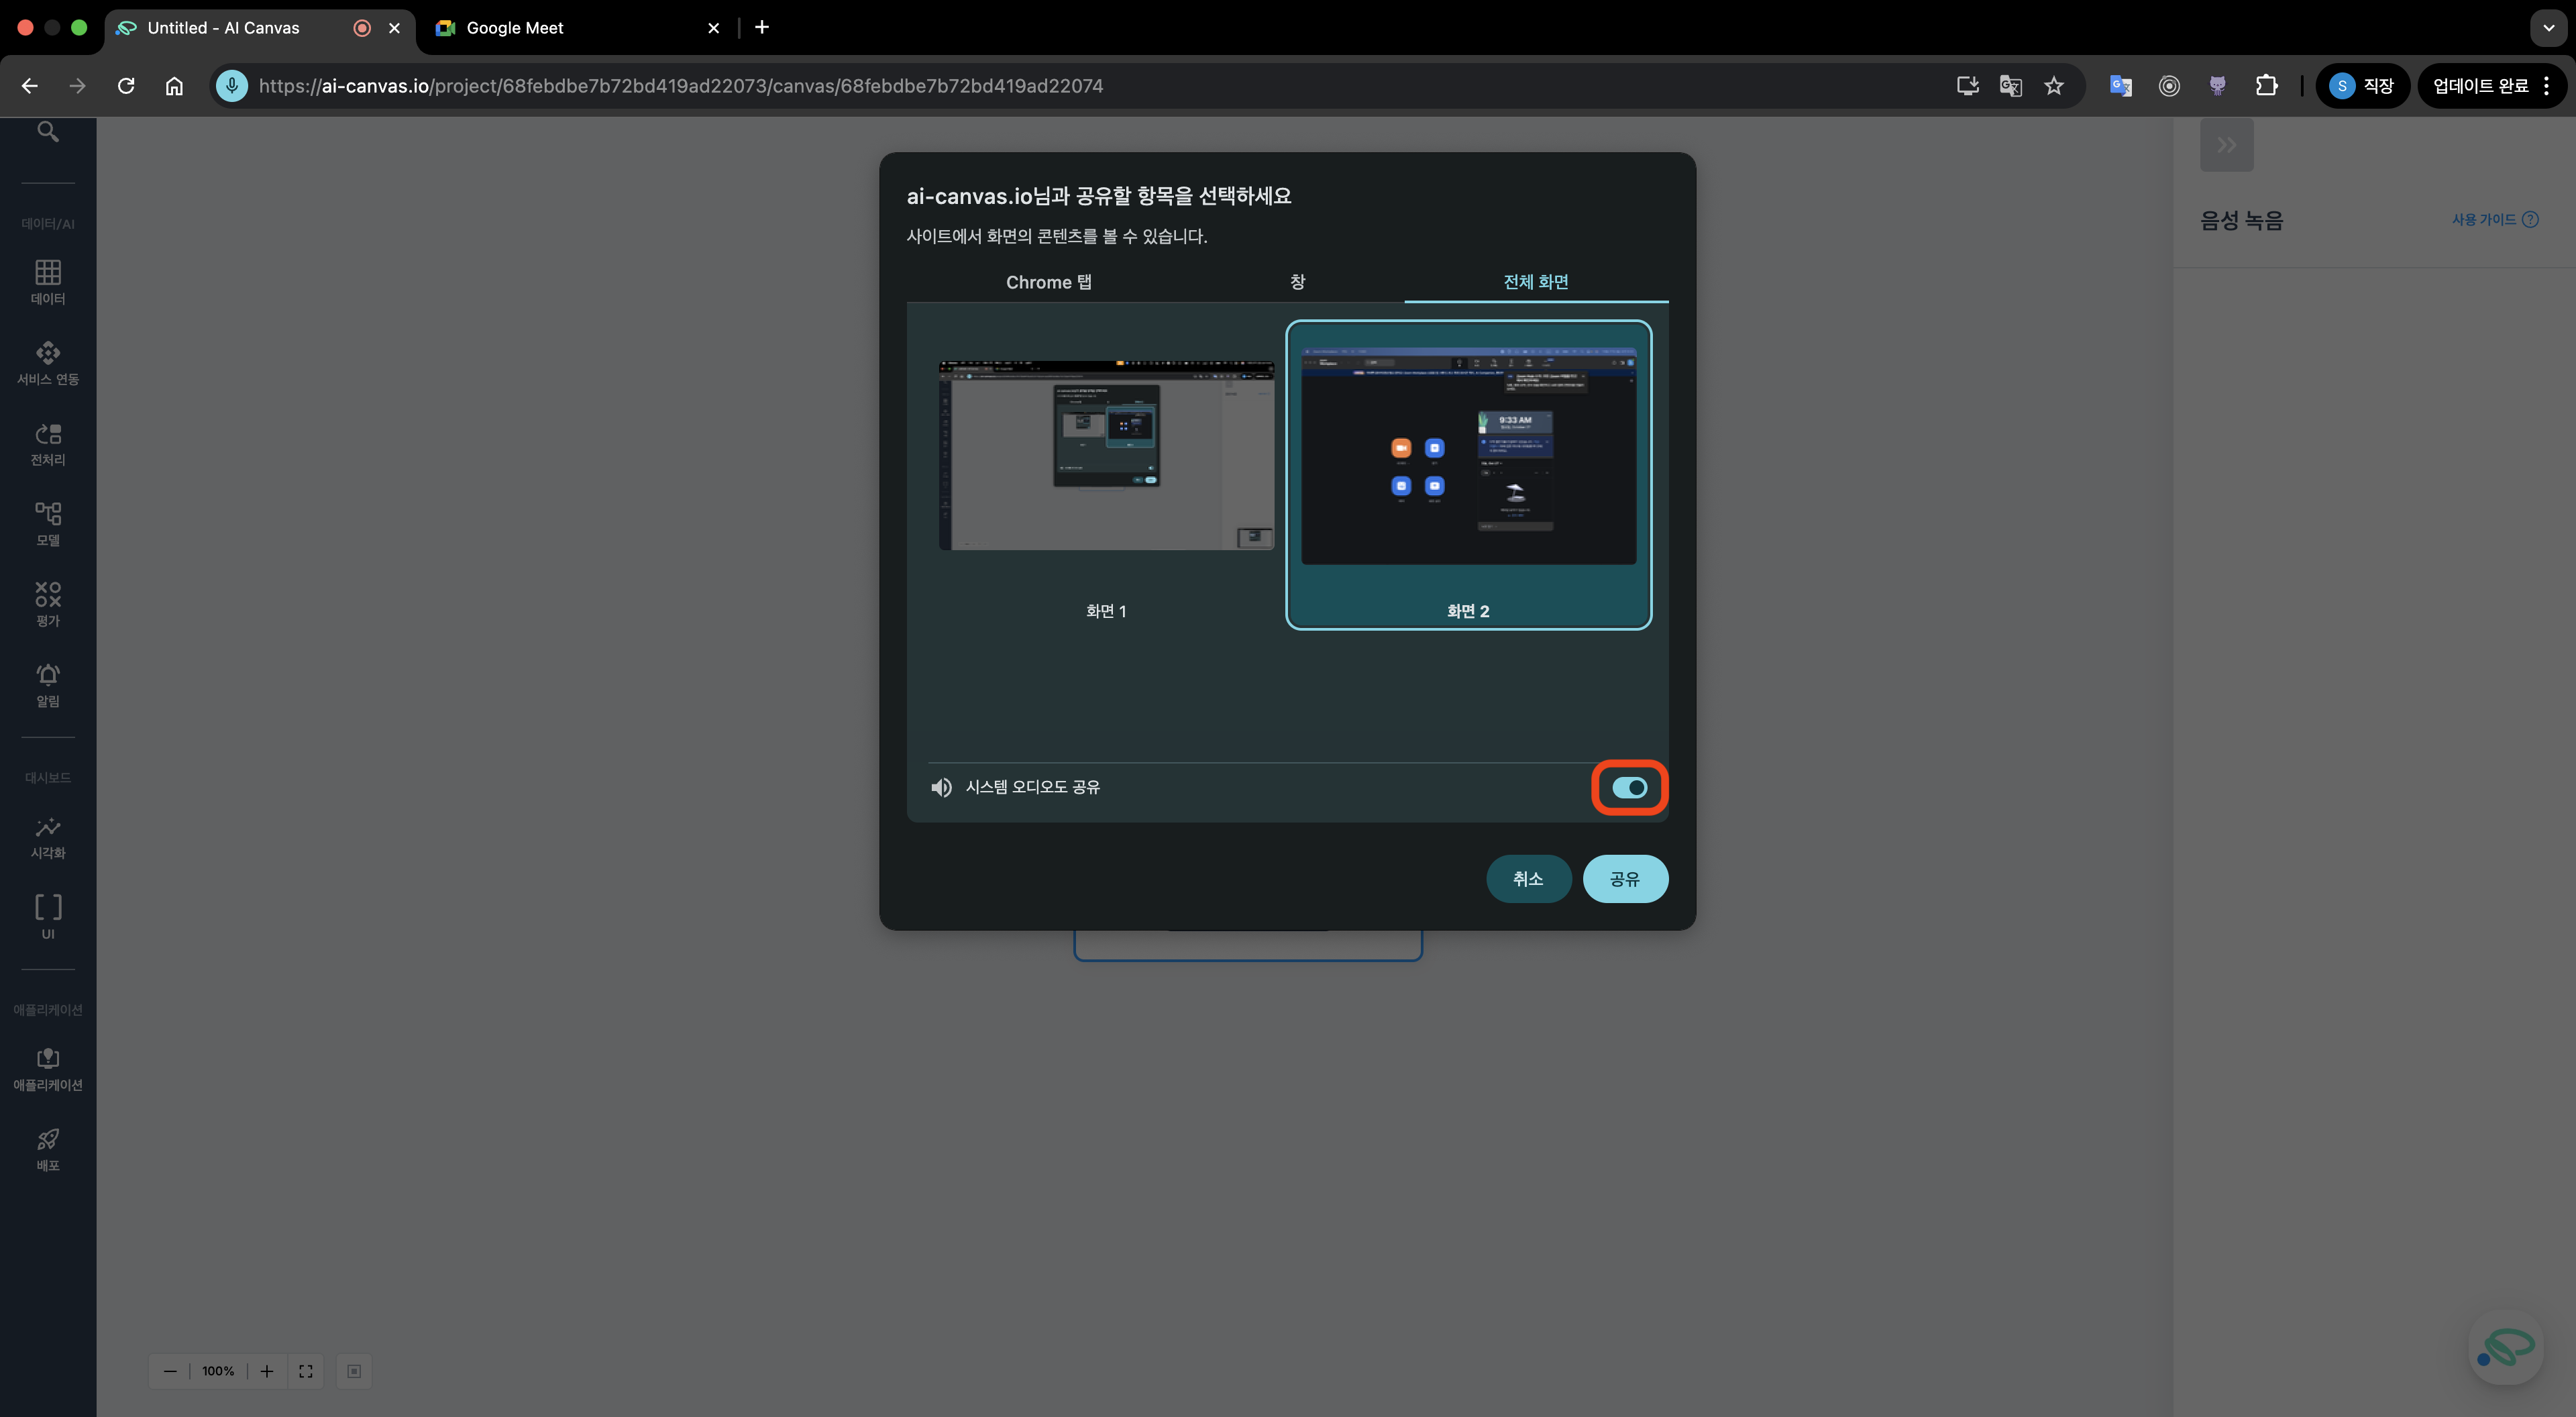Toggle 시스템 오디오도 공유 switch
The image size is (2576, 1417).
point(1629,787)
